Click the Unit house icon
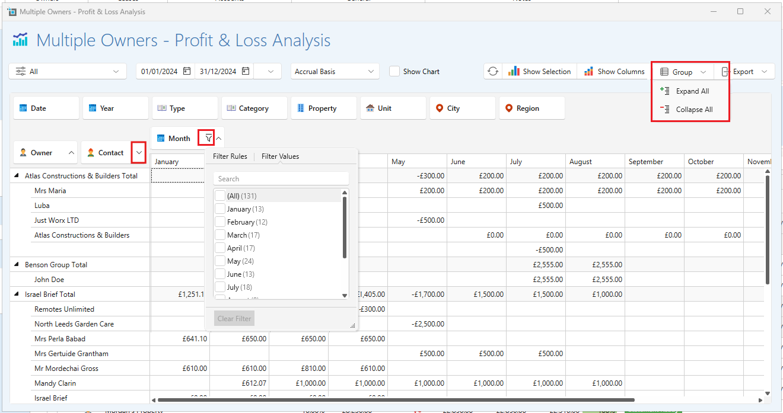Image resolution: width=783 pixels, height=413 pixels. click(370, 108)
